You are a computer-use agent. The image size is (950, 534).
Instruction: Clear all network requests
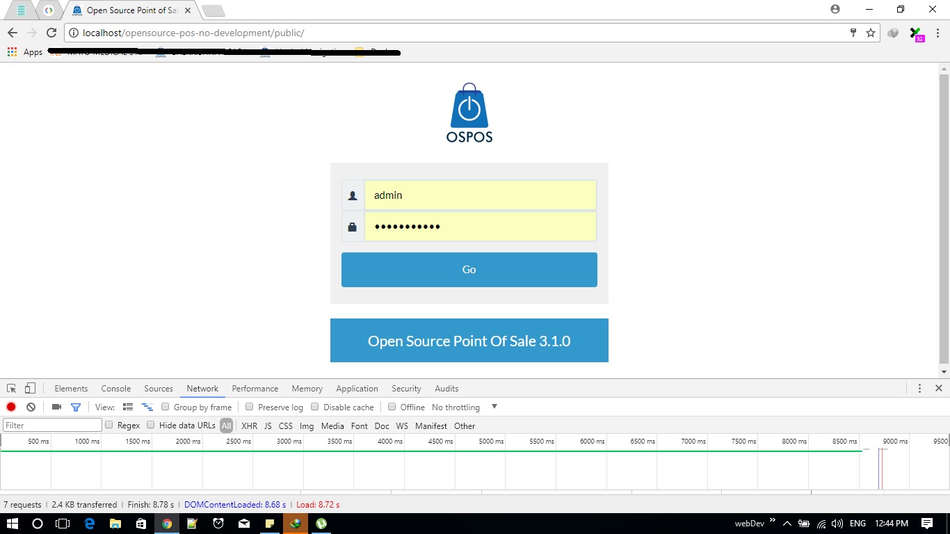coord(30,407)
